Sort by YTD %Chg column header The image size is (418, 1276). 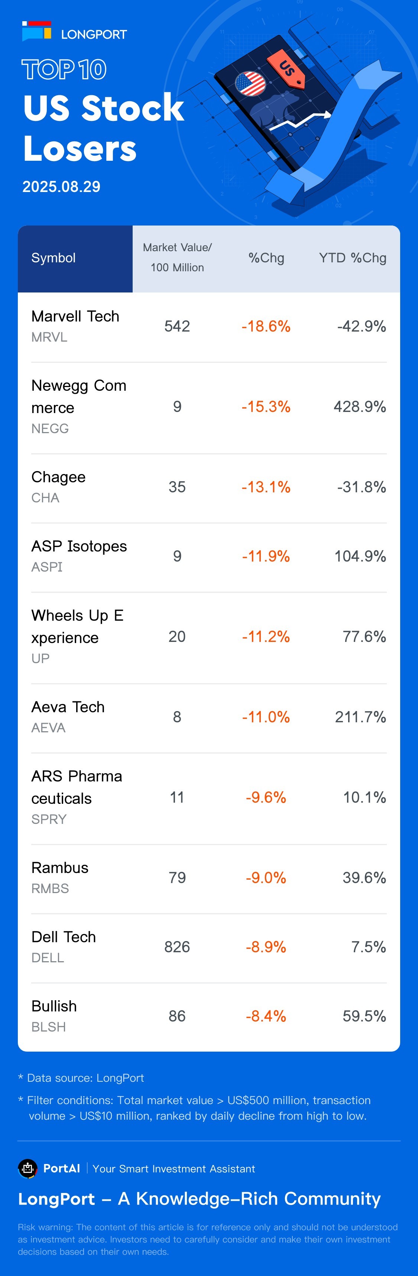pyautogui.click(x=352, y=258)
